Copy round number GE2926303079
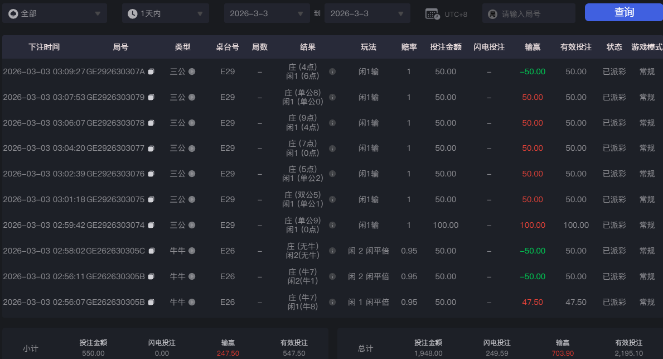 click(151, 97)
